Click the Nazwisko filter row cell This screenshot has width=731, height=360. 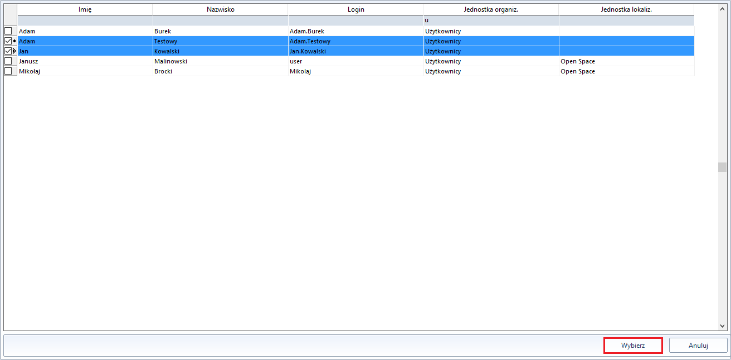220,21
